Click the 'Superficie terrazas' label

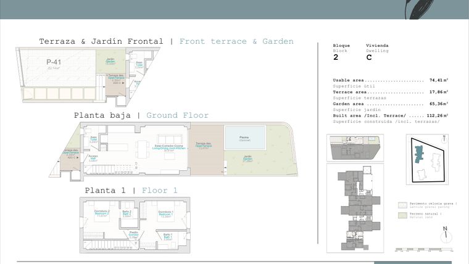pyautogui.click(x=360, y=98)
